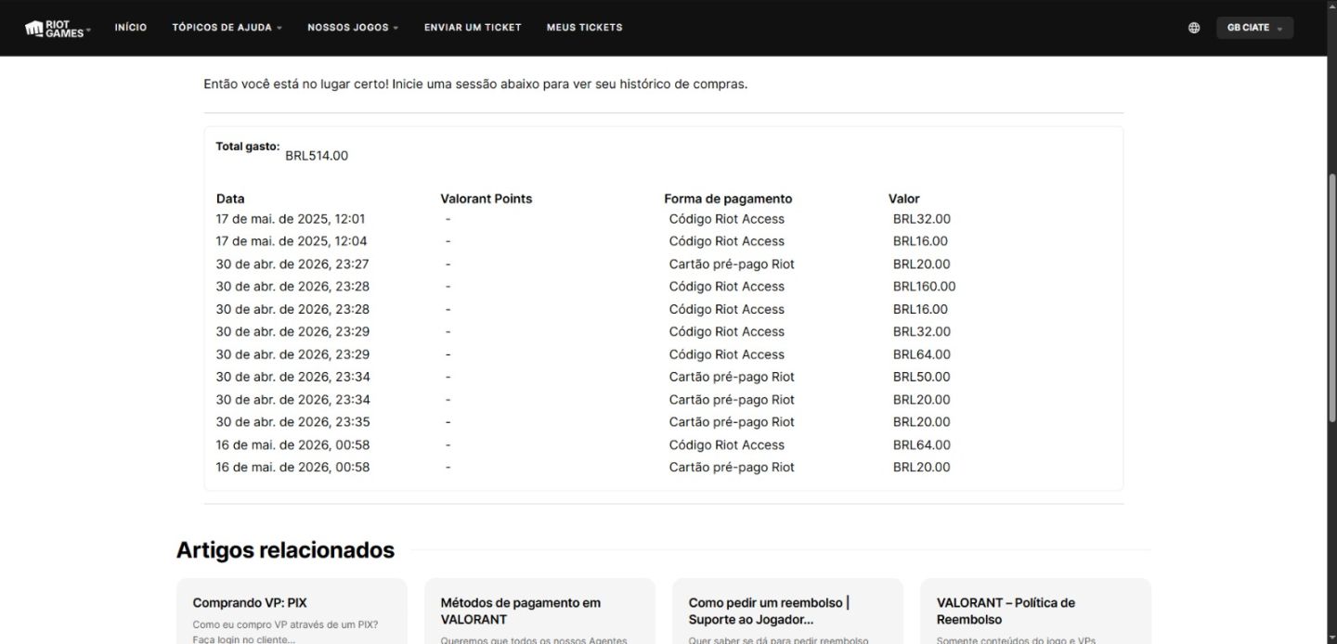Open Como pedir um reembolso article
The height and width of the screenshot is (644, 1337).
(x=787, y=611)
